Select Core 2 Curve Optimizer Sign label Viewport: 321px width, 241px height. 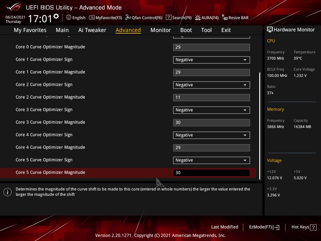(x=44, y=85)
